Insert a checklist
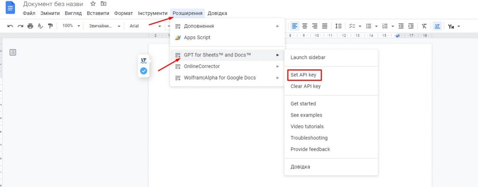 pos(352,26)
